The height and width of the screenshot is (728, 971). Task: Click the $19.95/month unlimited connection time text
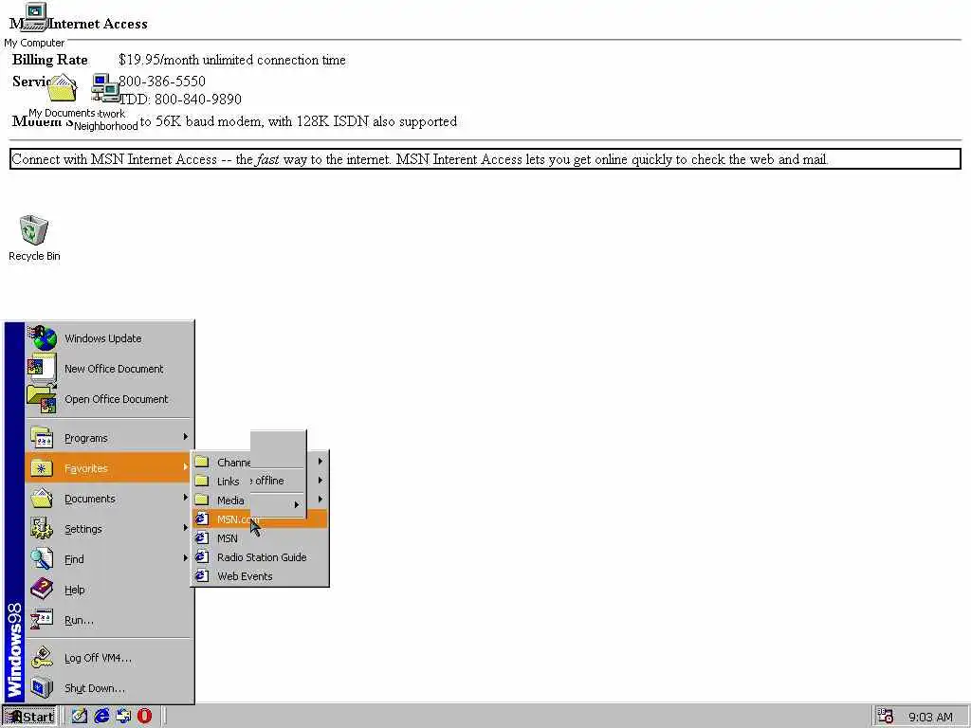(232, 60)
